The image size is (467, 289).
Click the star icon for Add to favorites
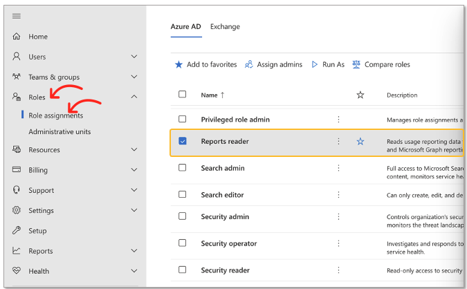[x=178, y=64]
